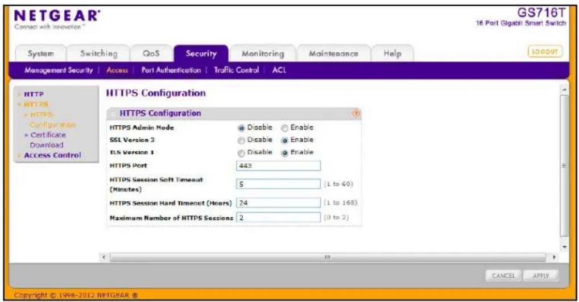
Task: Open Certificate Download in the sidebar
Action: coord(46,140)
